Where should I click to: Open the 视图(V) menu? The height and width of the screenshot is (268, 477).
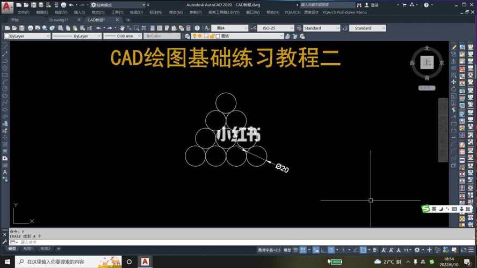(x=61, y=12)
